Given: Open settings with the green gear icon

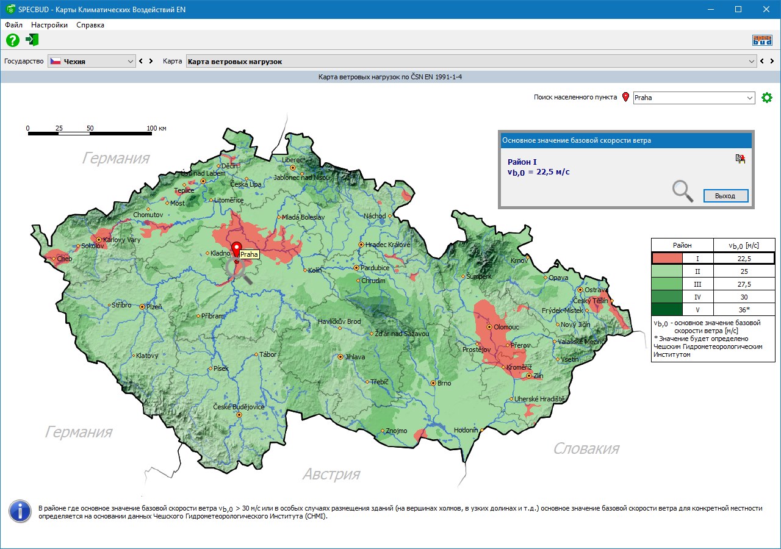Looking at the screenshot, I should [x=767, y=98].
